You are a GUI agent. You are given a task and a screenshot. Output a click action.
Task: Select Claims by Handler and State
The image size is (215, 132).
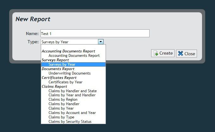click(73, 91)
